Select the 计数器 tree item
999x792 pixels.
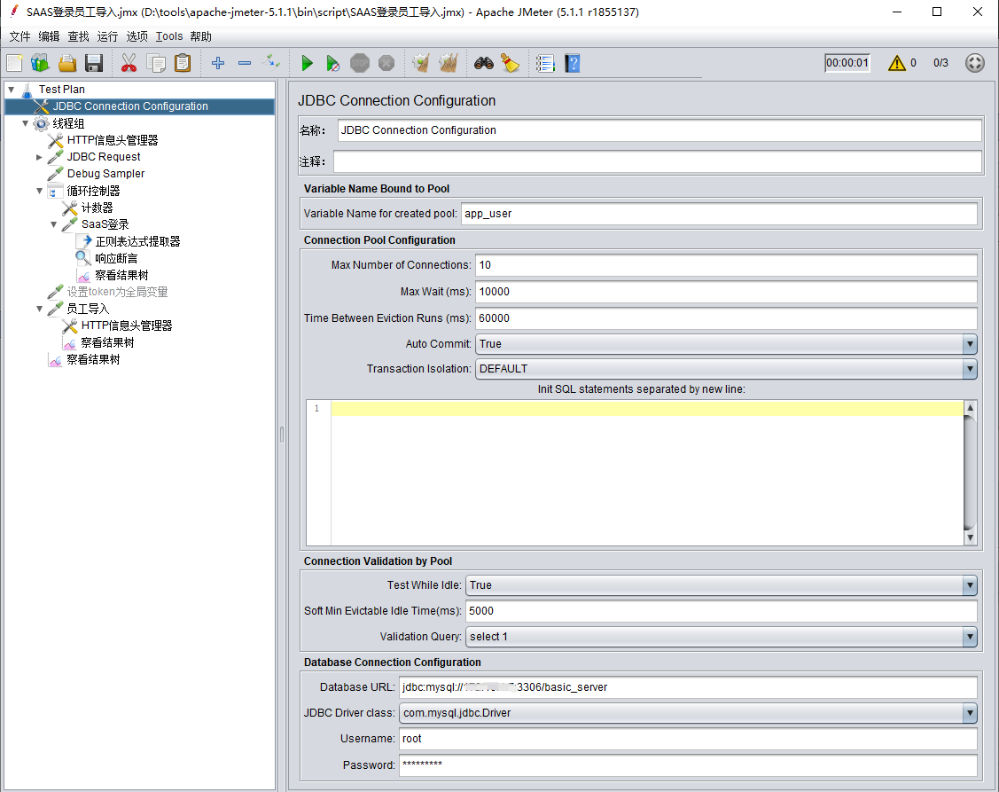97,208
